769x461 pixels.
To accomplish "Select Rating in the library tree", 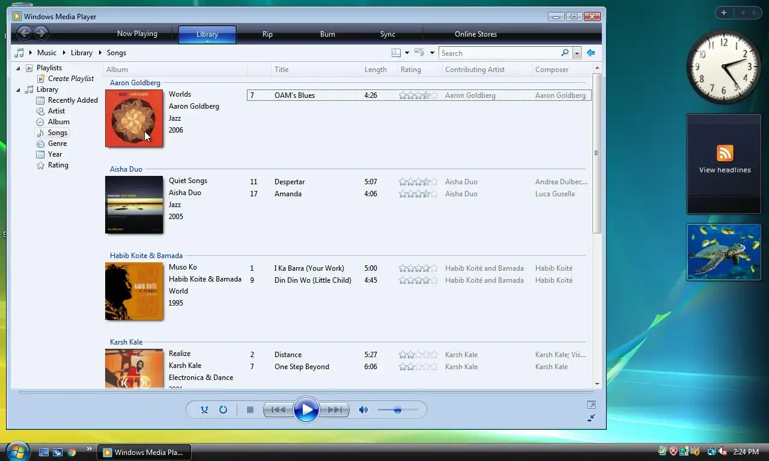I will 58,165.
